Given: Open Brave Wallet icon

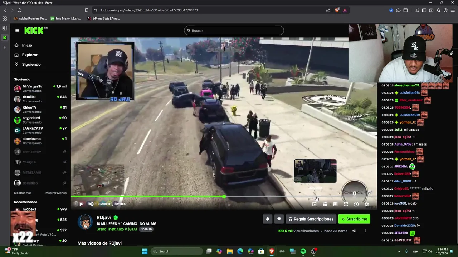Looking at the screenshot, I should [431, 10].
